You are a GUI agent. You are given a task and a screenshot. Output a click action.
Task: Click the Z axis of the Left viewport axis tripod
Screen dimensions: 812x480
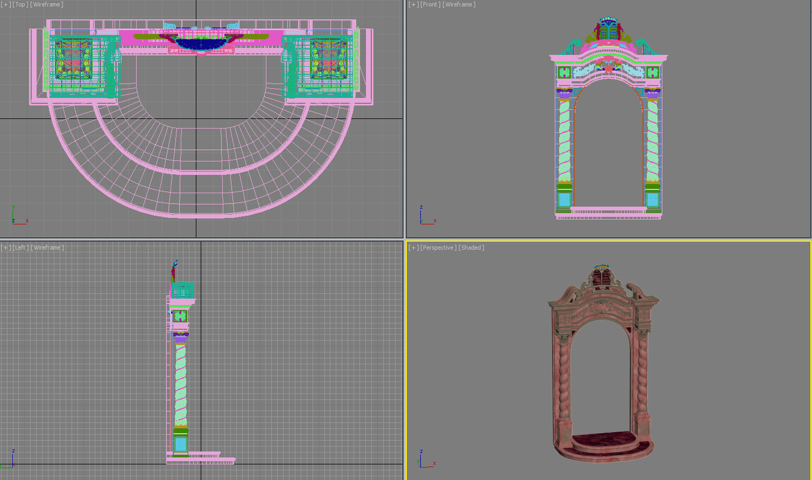pos(13,451)
